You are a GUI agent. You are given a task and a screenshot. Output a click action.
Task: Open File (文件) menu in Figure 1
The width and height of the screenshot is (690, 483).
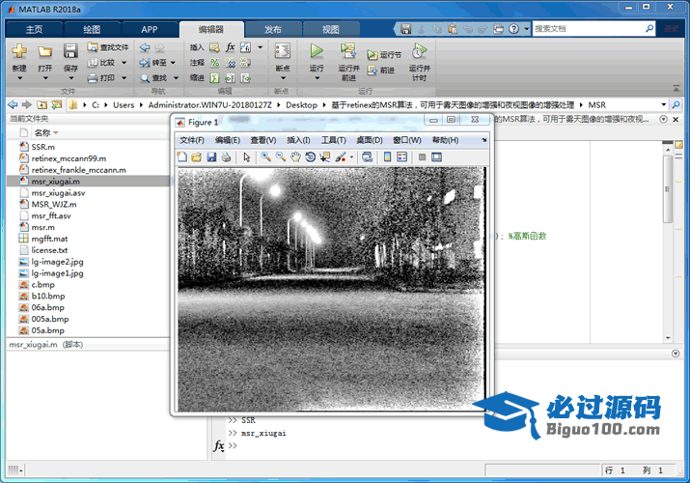[x=192, y=140]
